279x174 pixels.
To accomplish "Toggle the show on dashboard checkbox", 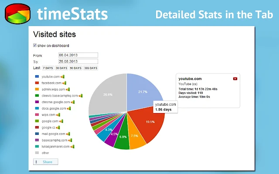I will coord(35,45).
